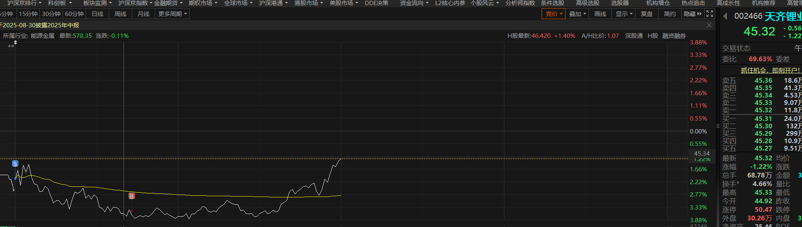802x227 pixels.
Task: Open 选股器 menu item
Action: tap(620, 3)
